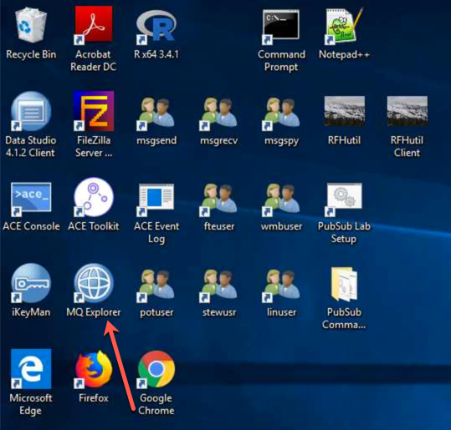Screen dimensions: 451x430
Task: Click the "PubSub Lab Setup" label text
Action: click(344, 232)
